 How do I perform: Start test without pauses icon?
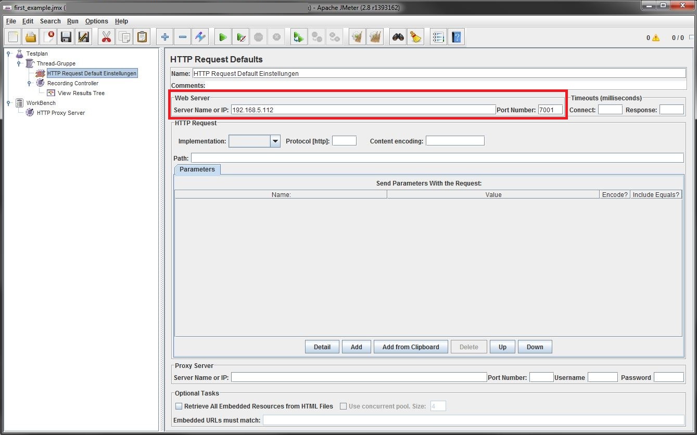[x=240, y=37]
